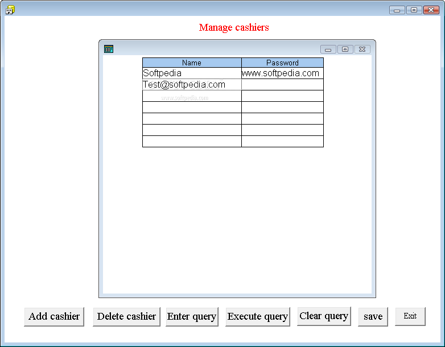Run the Execute query button
The height and width of the screenshot is (347, 445).
pyautogui.click(x=258, y=317)
